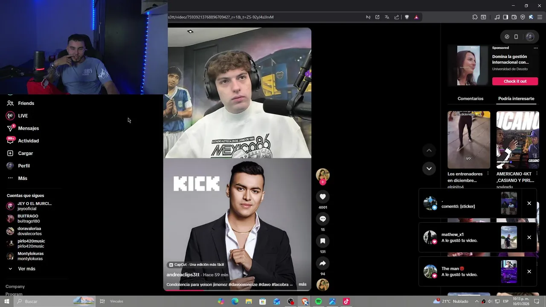
Task: Go to the next video arrow
Action: point(429,168)
